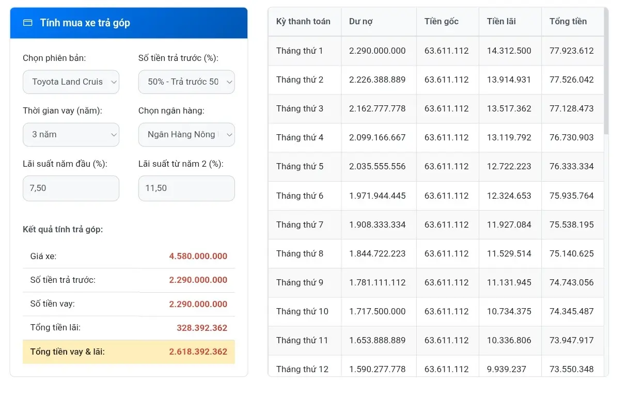This screenshot has height=415, width=628.
Task: Click the Lãi suất năm đầu input field
Action: click(x=71, y=188)
